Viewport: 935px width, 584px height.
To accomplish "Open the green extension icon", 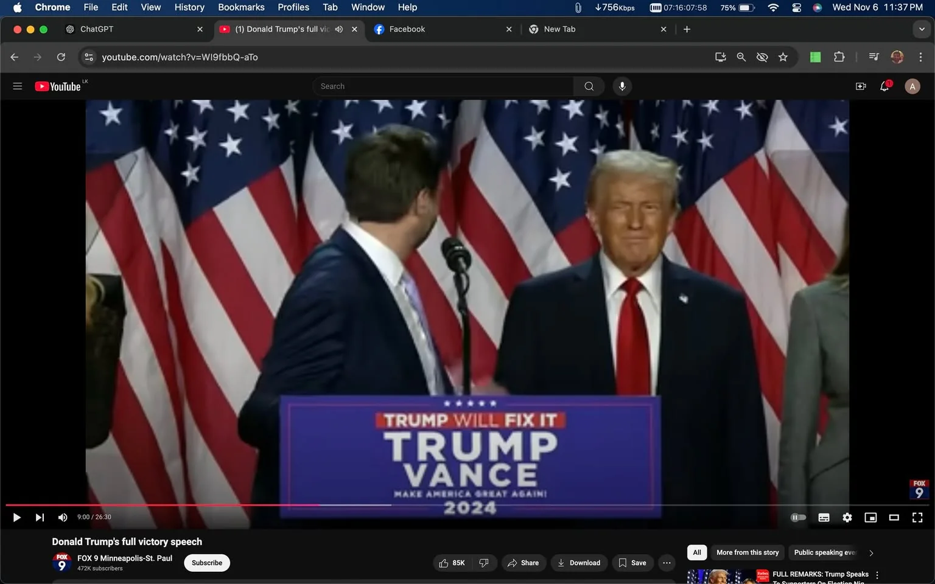I will point(815,57).
